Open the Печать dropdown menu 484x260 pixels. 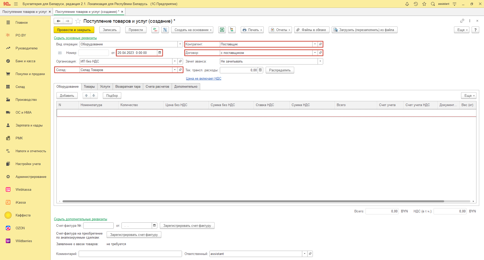tap(252, 30)
